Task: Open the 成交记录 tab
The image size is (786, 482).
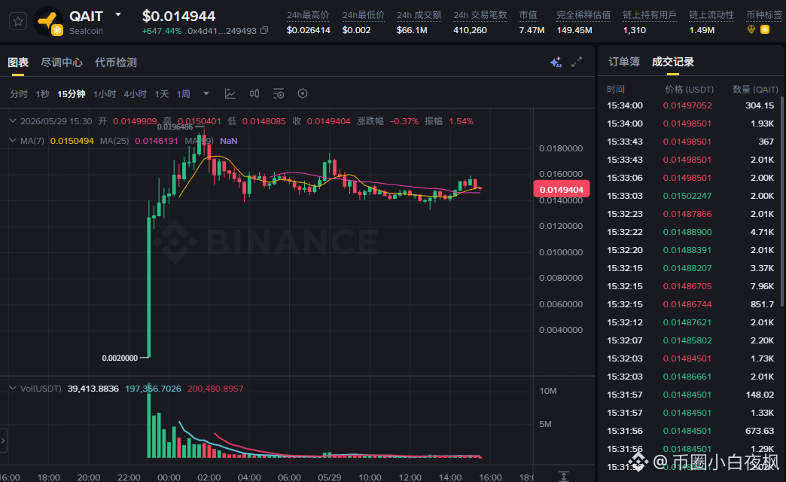Action: [673, 62]
